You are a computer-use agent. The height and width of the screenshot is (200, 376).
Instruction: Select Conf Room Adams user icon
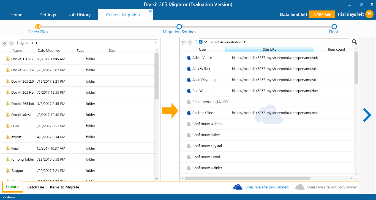tap(189, 124)
